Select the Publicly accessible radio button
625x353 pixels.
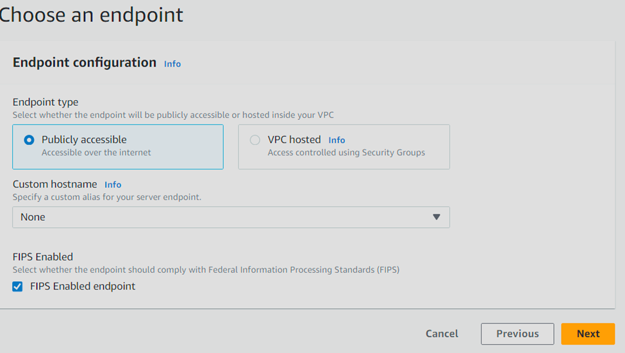(x=29, y=140)
